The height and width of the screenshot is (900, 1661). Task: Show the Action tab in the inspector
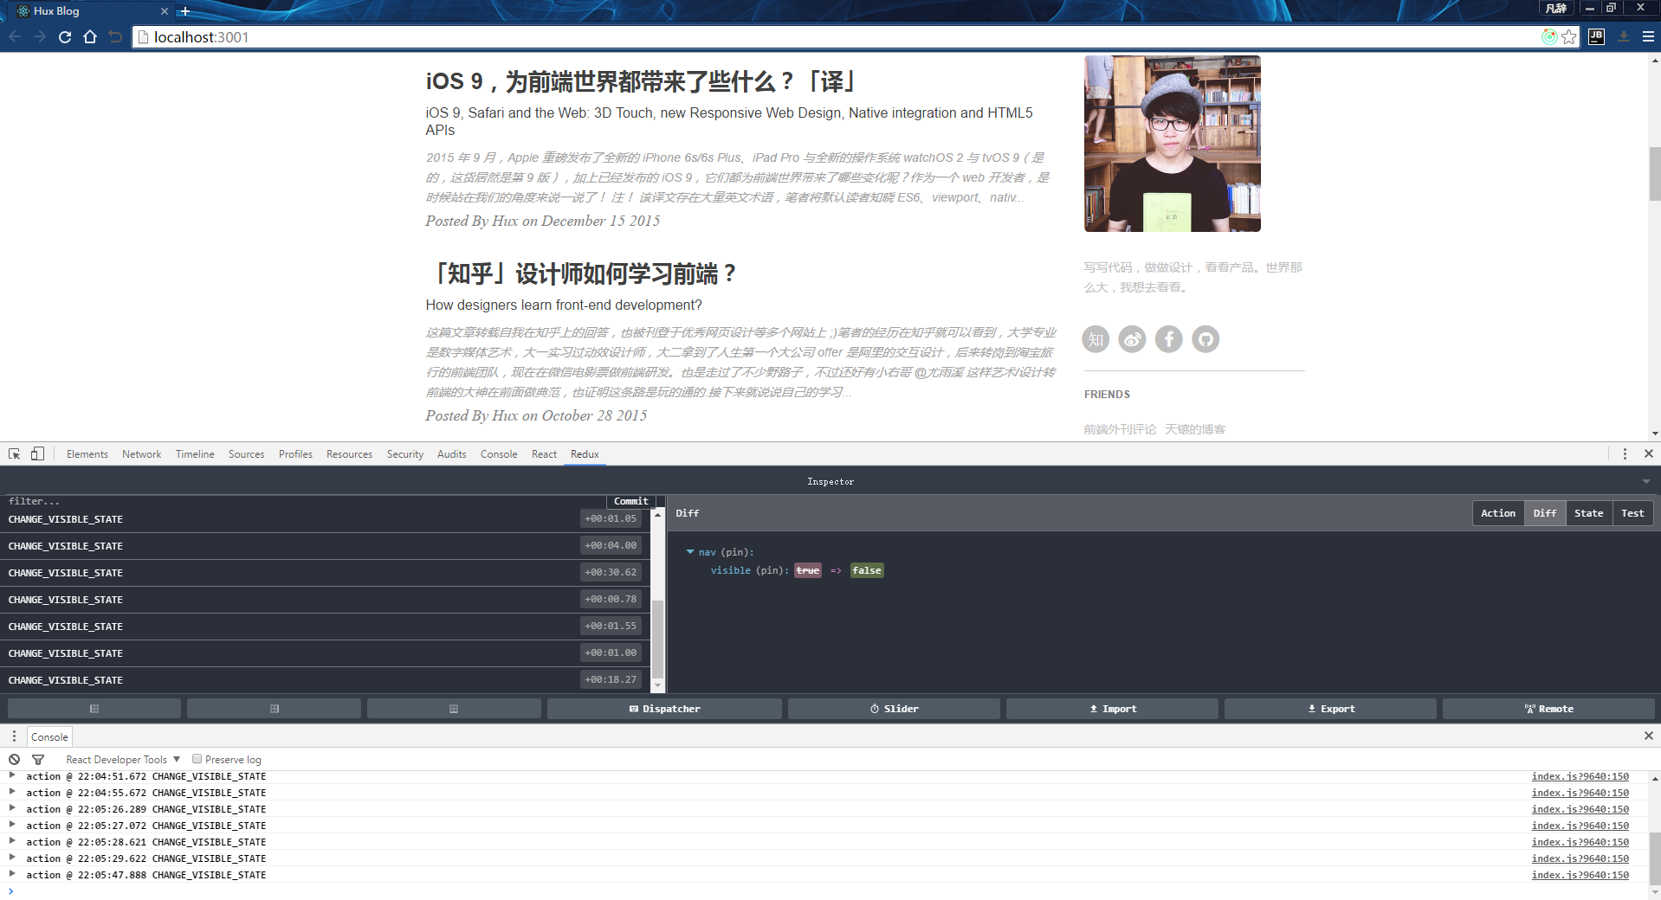point(1498,513)
